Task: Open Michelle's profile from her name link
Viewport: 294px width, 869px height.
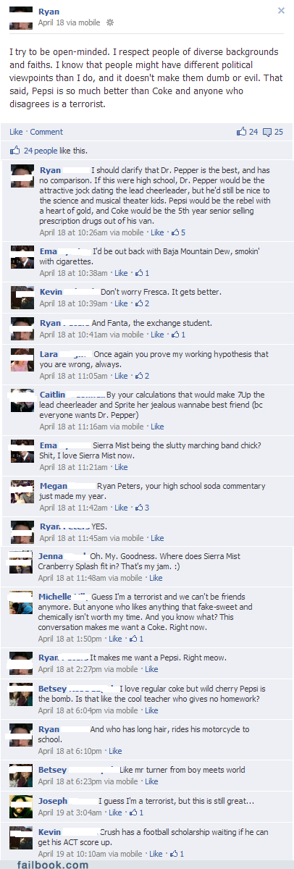Action: click(57, 597)
